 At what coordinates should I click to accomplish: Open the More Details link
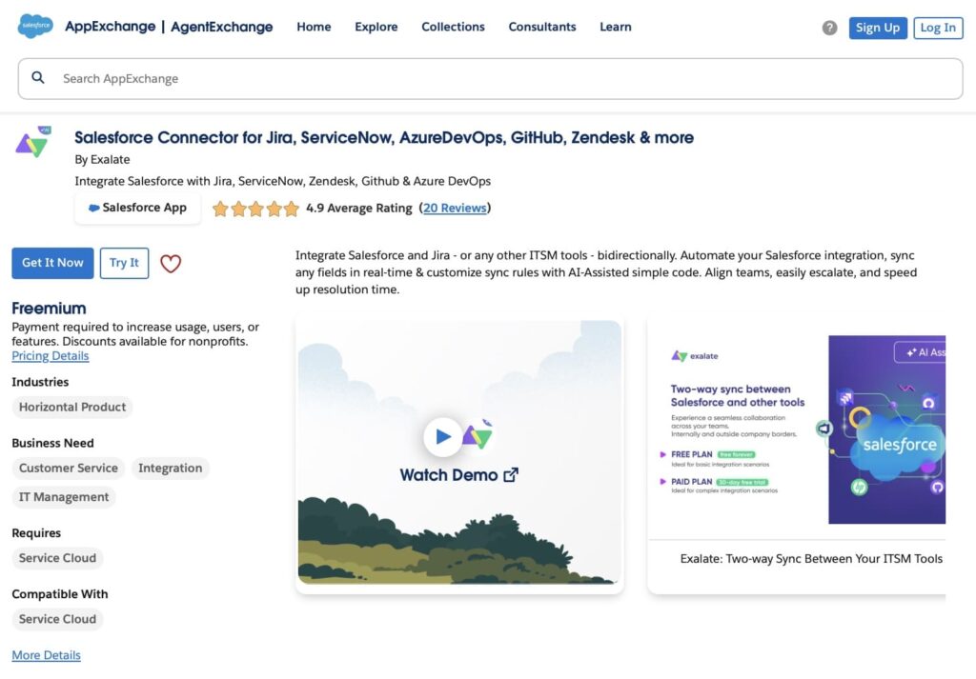(x=46, y=655)
